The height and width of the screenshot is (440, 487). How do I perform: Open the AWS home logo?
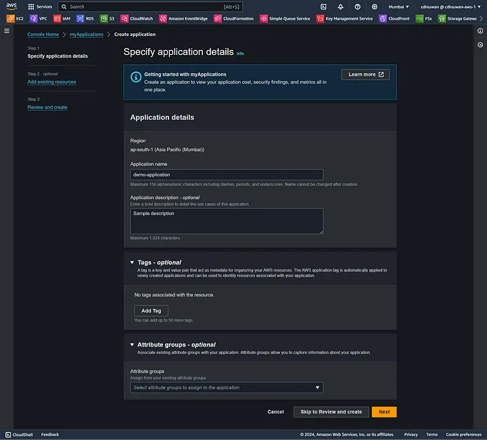11,6
